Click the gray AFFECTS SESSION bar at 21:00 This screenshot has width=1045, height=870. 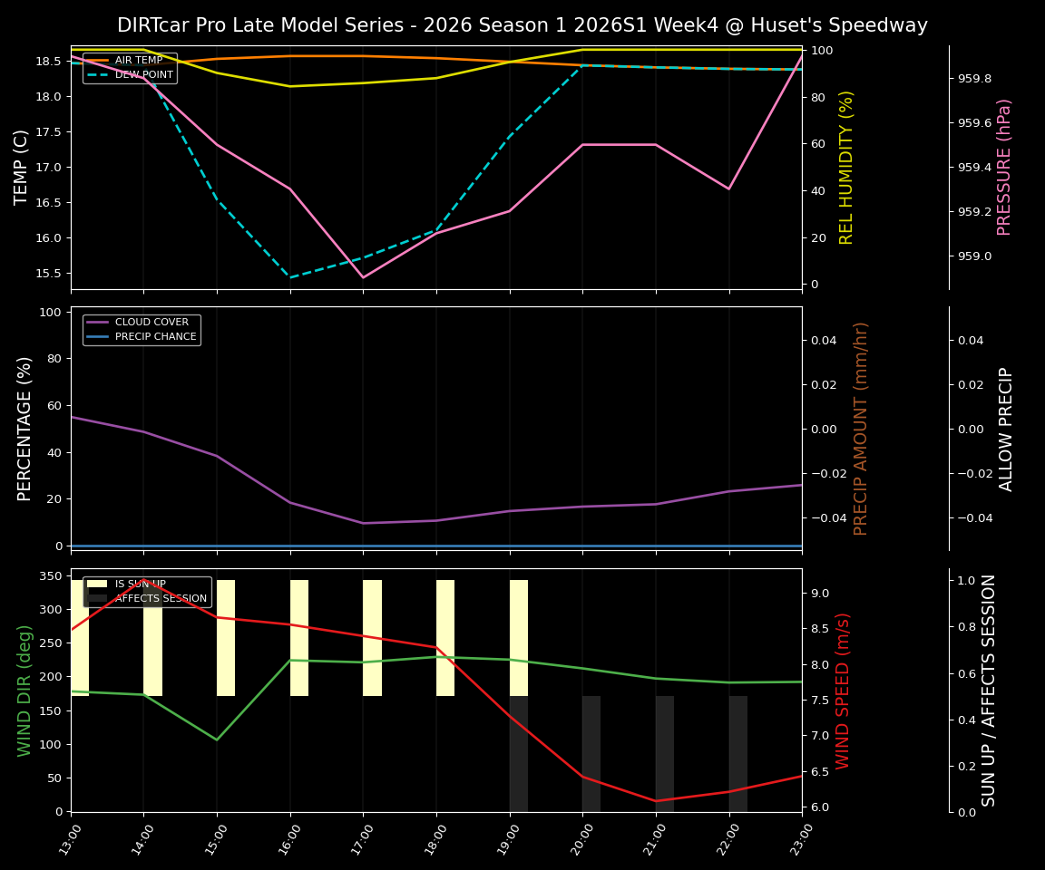point(663,752)
